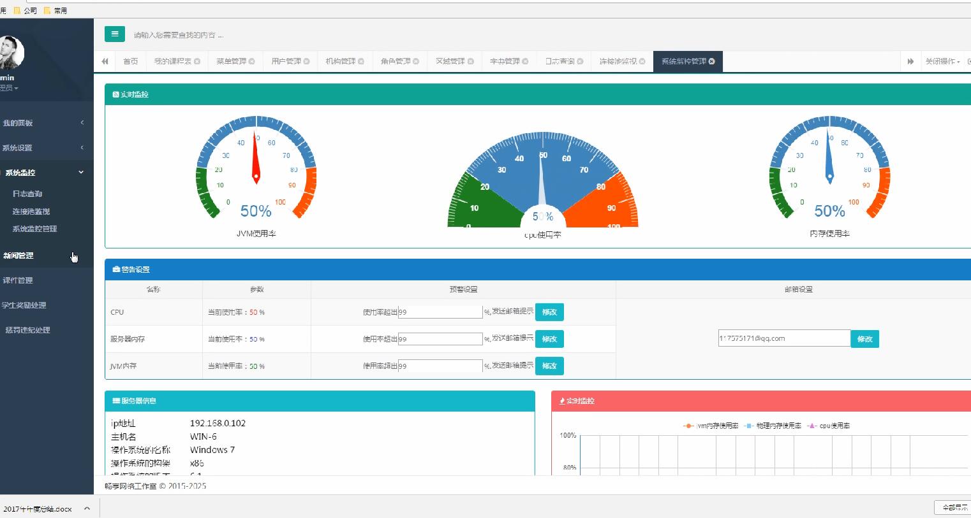Viewport: 971px width, 518px height.
Task: Toggle the sidebar with the green hamburger button
Action: (x=115, y=34)
